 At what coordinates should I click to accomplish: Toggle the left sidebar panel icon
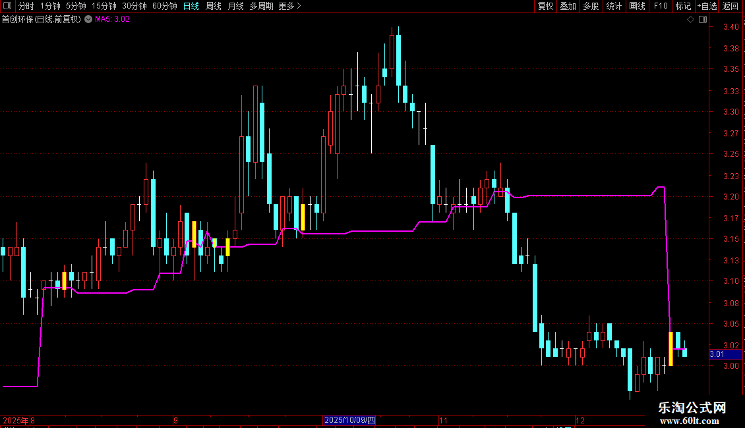coord(7,6)
